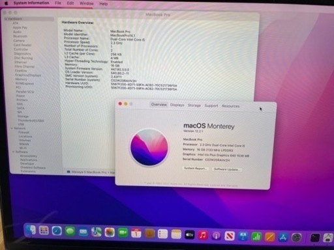Select Disabled Software in the sidebar

[x=33, y=168]
